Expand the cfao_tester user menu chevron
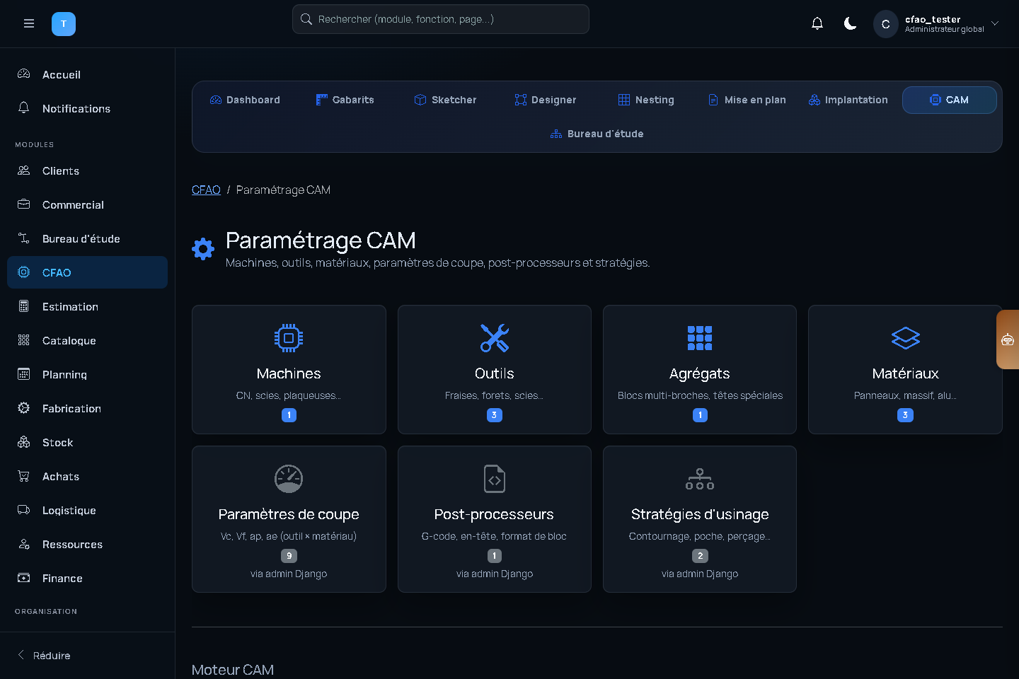Image resolution: width=1019 pixels, height=679 pixels. pyautogui.click(x=995, y=23)
